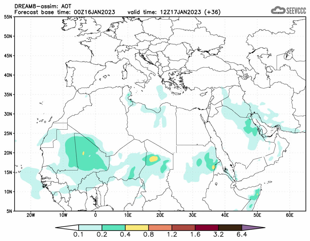Click the '50N' latitude label

[8, 36]
